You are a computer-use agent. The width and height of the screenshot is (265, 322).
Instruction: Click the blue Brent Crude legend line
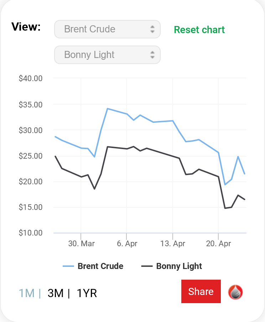(68, 266)
